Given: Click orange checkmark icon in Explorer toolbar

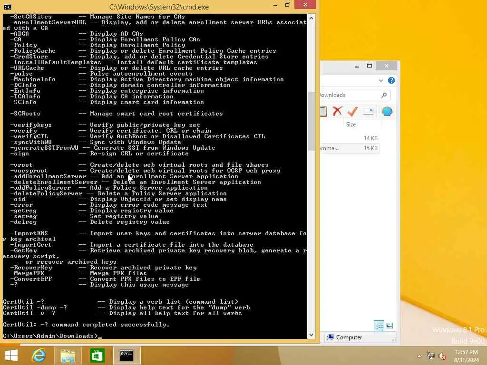Looking at the screenshot, I should [352, 111].
